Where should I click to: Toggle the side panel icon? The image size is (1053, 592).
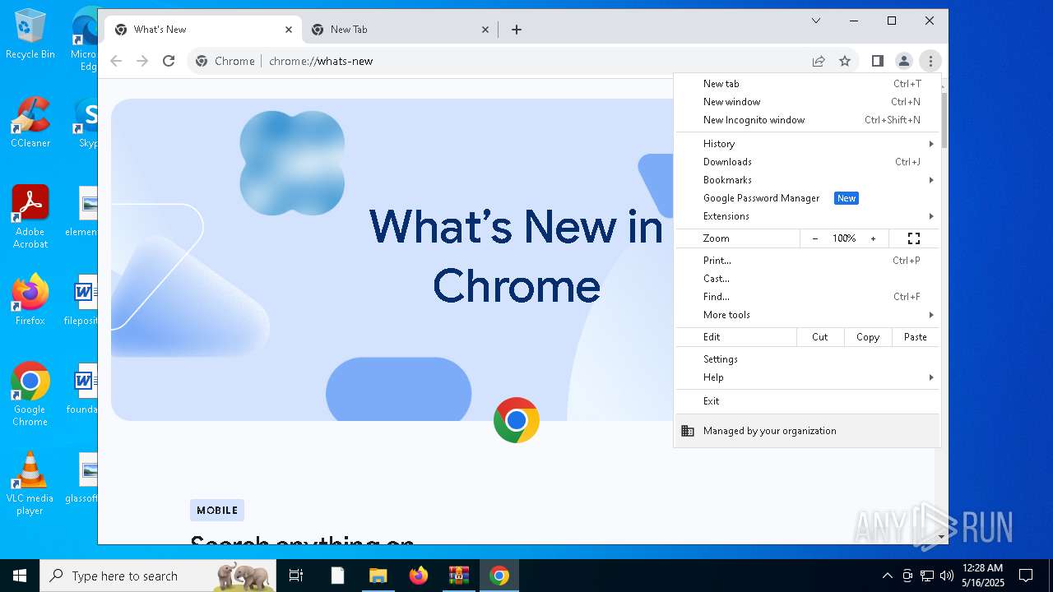point(878,61)
